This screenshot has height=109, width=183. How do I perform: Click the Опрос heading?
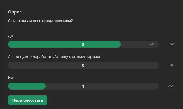click(x=15, y=12)
